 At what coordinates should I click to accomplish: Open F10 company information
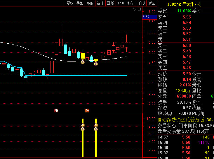(x=121, y=3)
